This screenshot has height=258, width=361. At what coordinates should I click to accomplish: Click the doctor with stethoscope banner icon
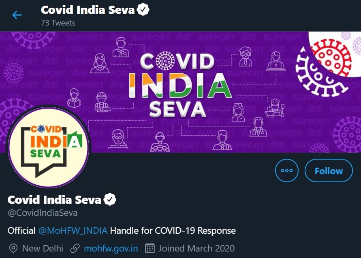pos(258,128)
